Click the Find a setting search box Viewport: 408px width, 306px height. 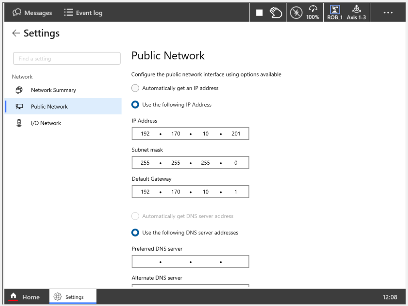click(67, 58)
